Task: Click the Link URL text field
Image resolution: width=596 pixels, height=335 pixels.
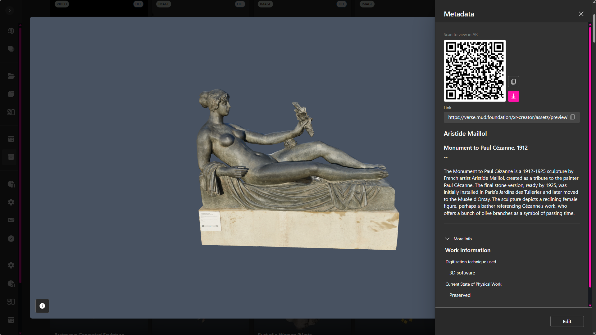Action: (507, 117)
